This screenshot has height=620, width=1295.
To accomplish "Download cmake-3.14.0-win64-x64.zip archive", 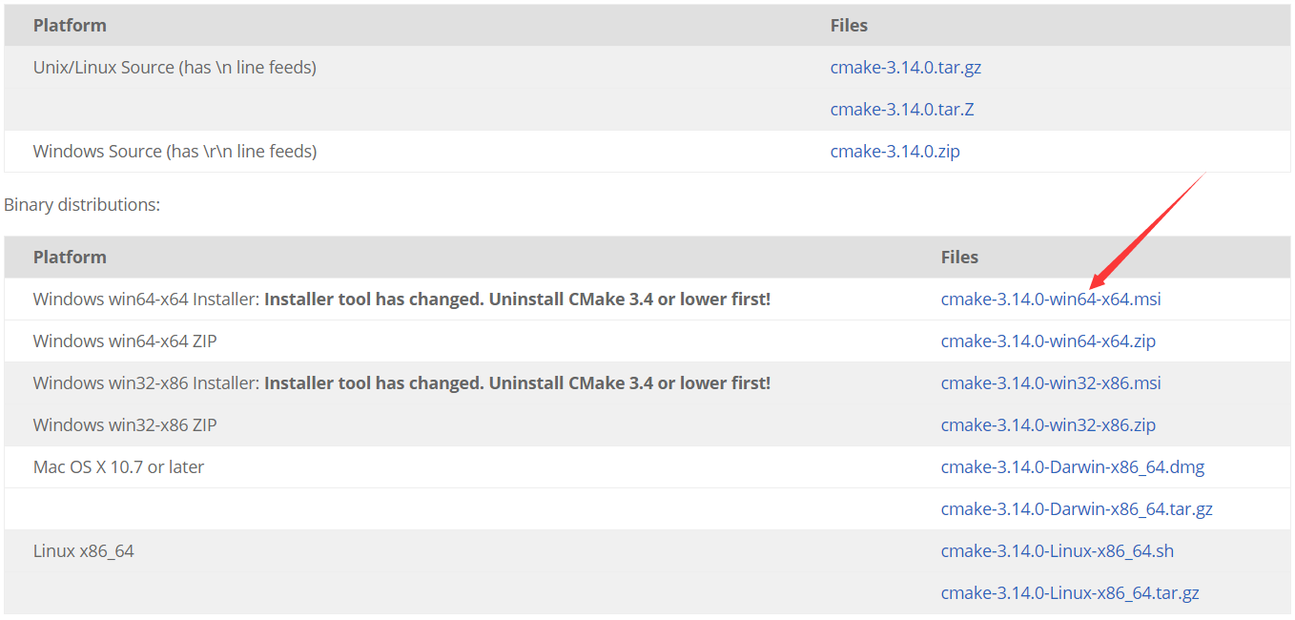I will pyautogui.click(x=1047, y=341).
